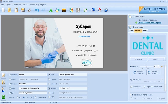Open the dropdown arrow next to Заменить
Screen dimensions: 168x104
pos(165,59)
